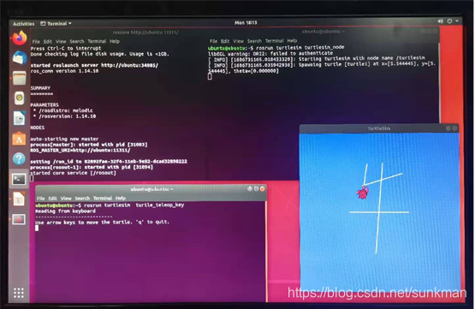Open File menu in roscore terminal
Viewport: 475px width, 309px height.
tap(36, 41)
